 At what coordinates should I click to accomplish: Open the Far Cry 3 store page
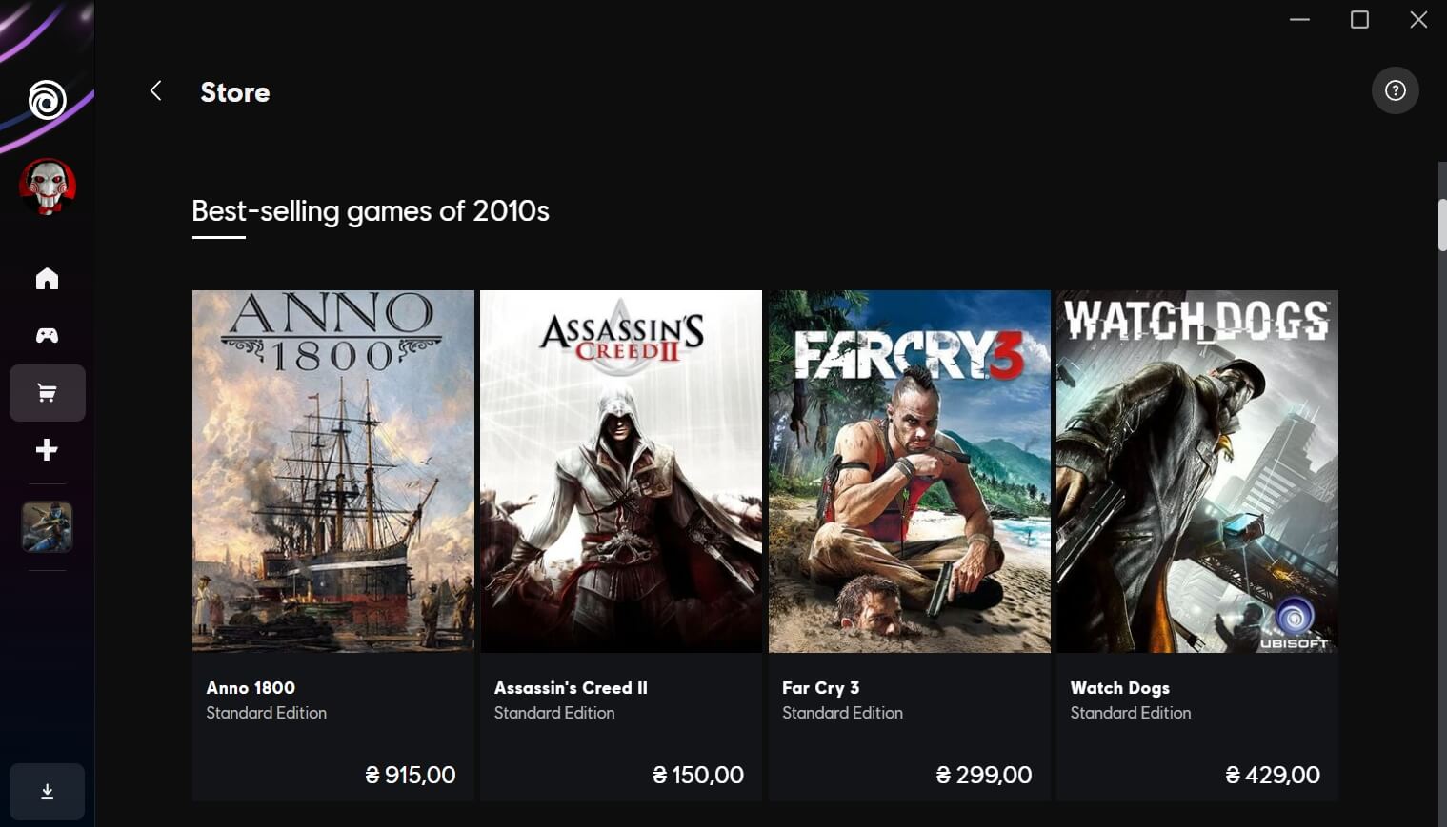(x=909, y=470)
